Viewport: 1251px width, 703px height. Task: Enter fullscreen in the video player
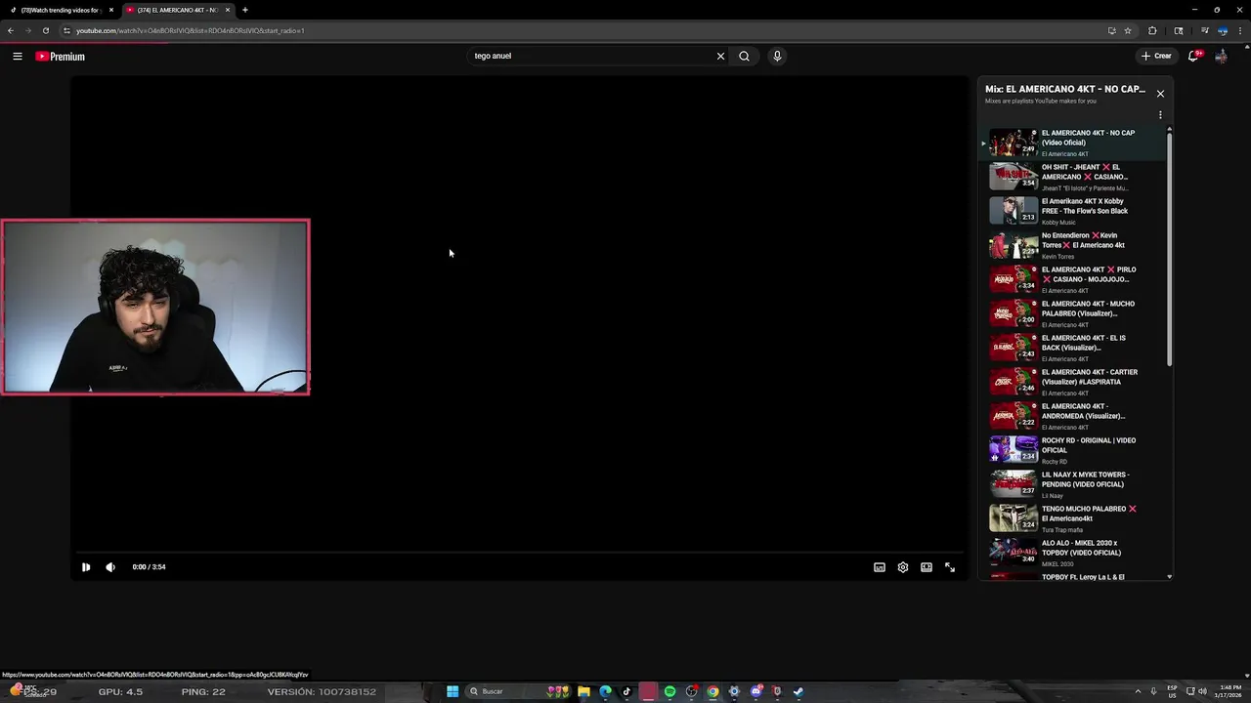(950, 567)
